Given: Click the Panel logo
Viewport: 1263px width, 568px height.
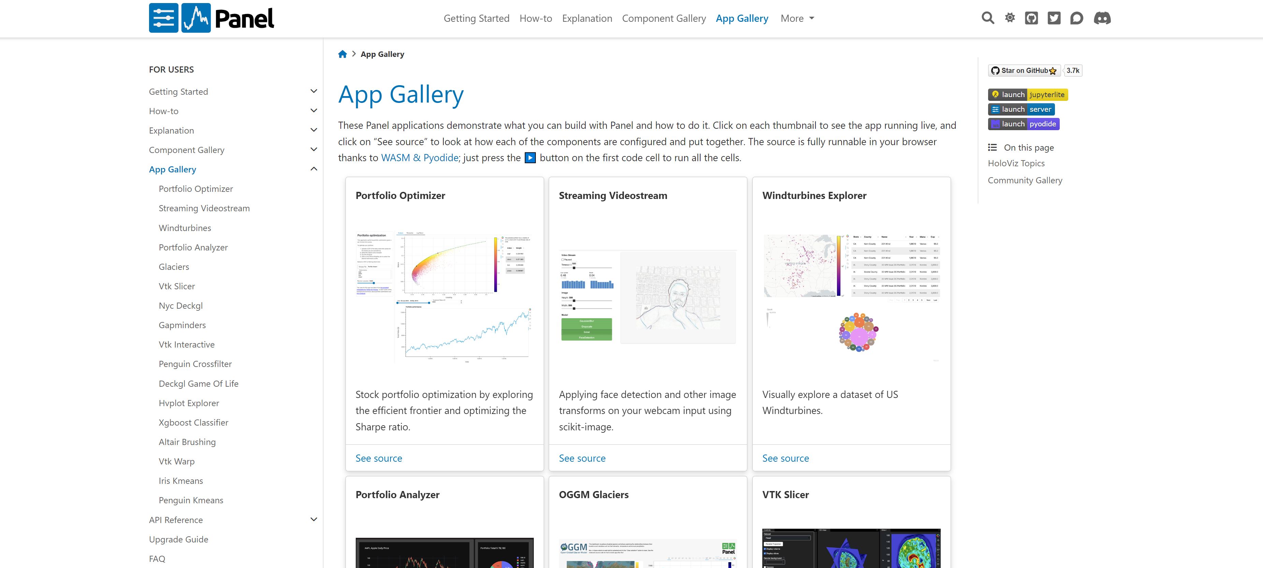Looking at the screenshot, I should point(211,18).
